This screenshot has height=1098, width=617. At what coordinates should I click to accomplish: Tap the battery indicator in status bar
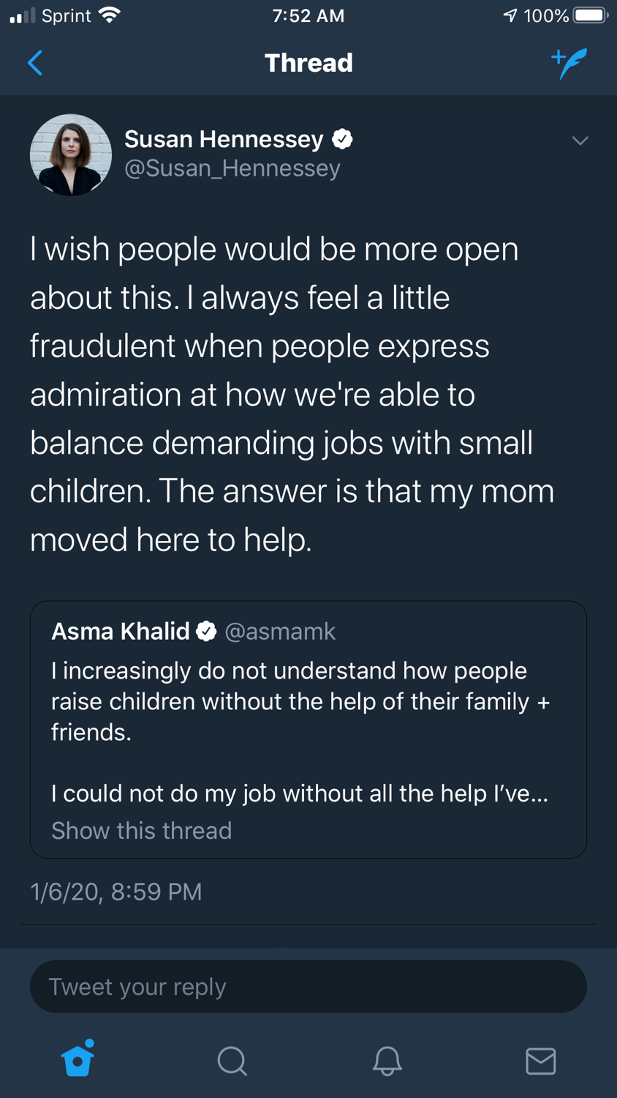tap(591, 15)
